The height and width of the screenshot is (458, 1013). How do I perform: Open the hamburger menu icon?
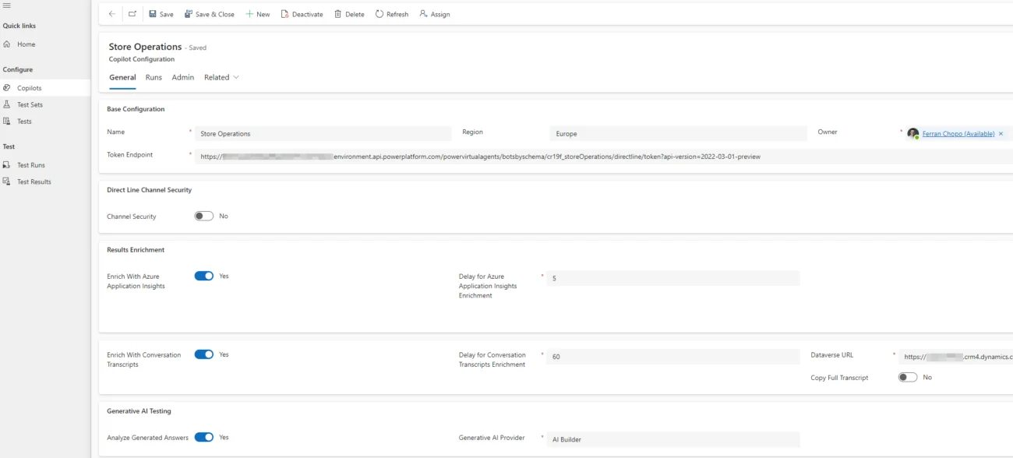[x=7, y=5]
